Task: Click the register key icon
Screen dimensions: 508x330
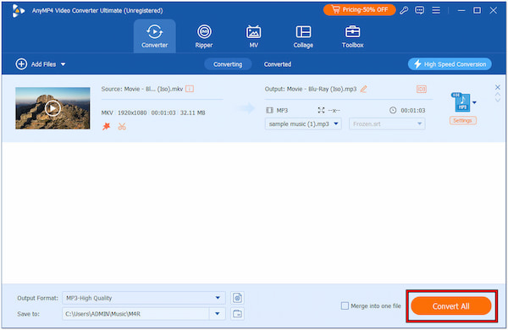Action: pos(404,10)
